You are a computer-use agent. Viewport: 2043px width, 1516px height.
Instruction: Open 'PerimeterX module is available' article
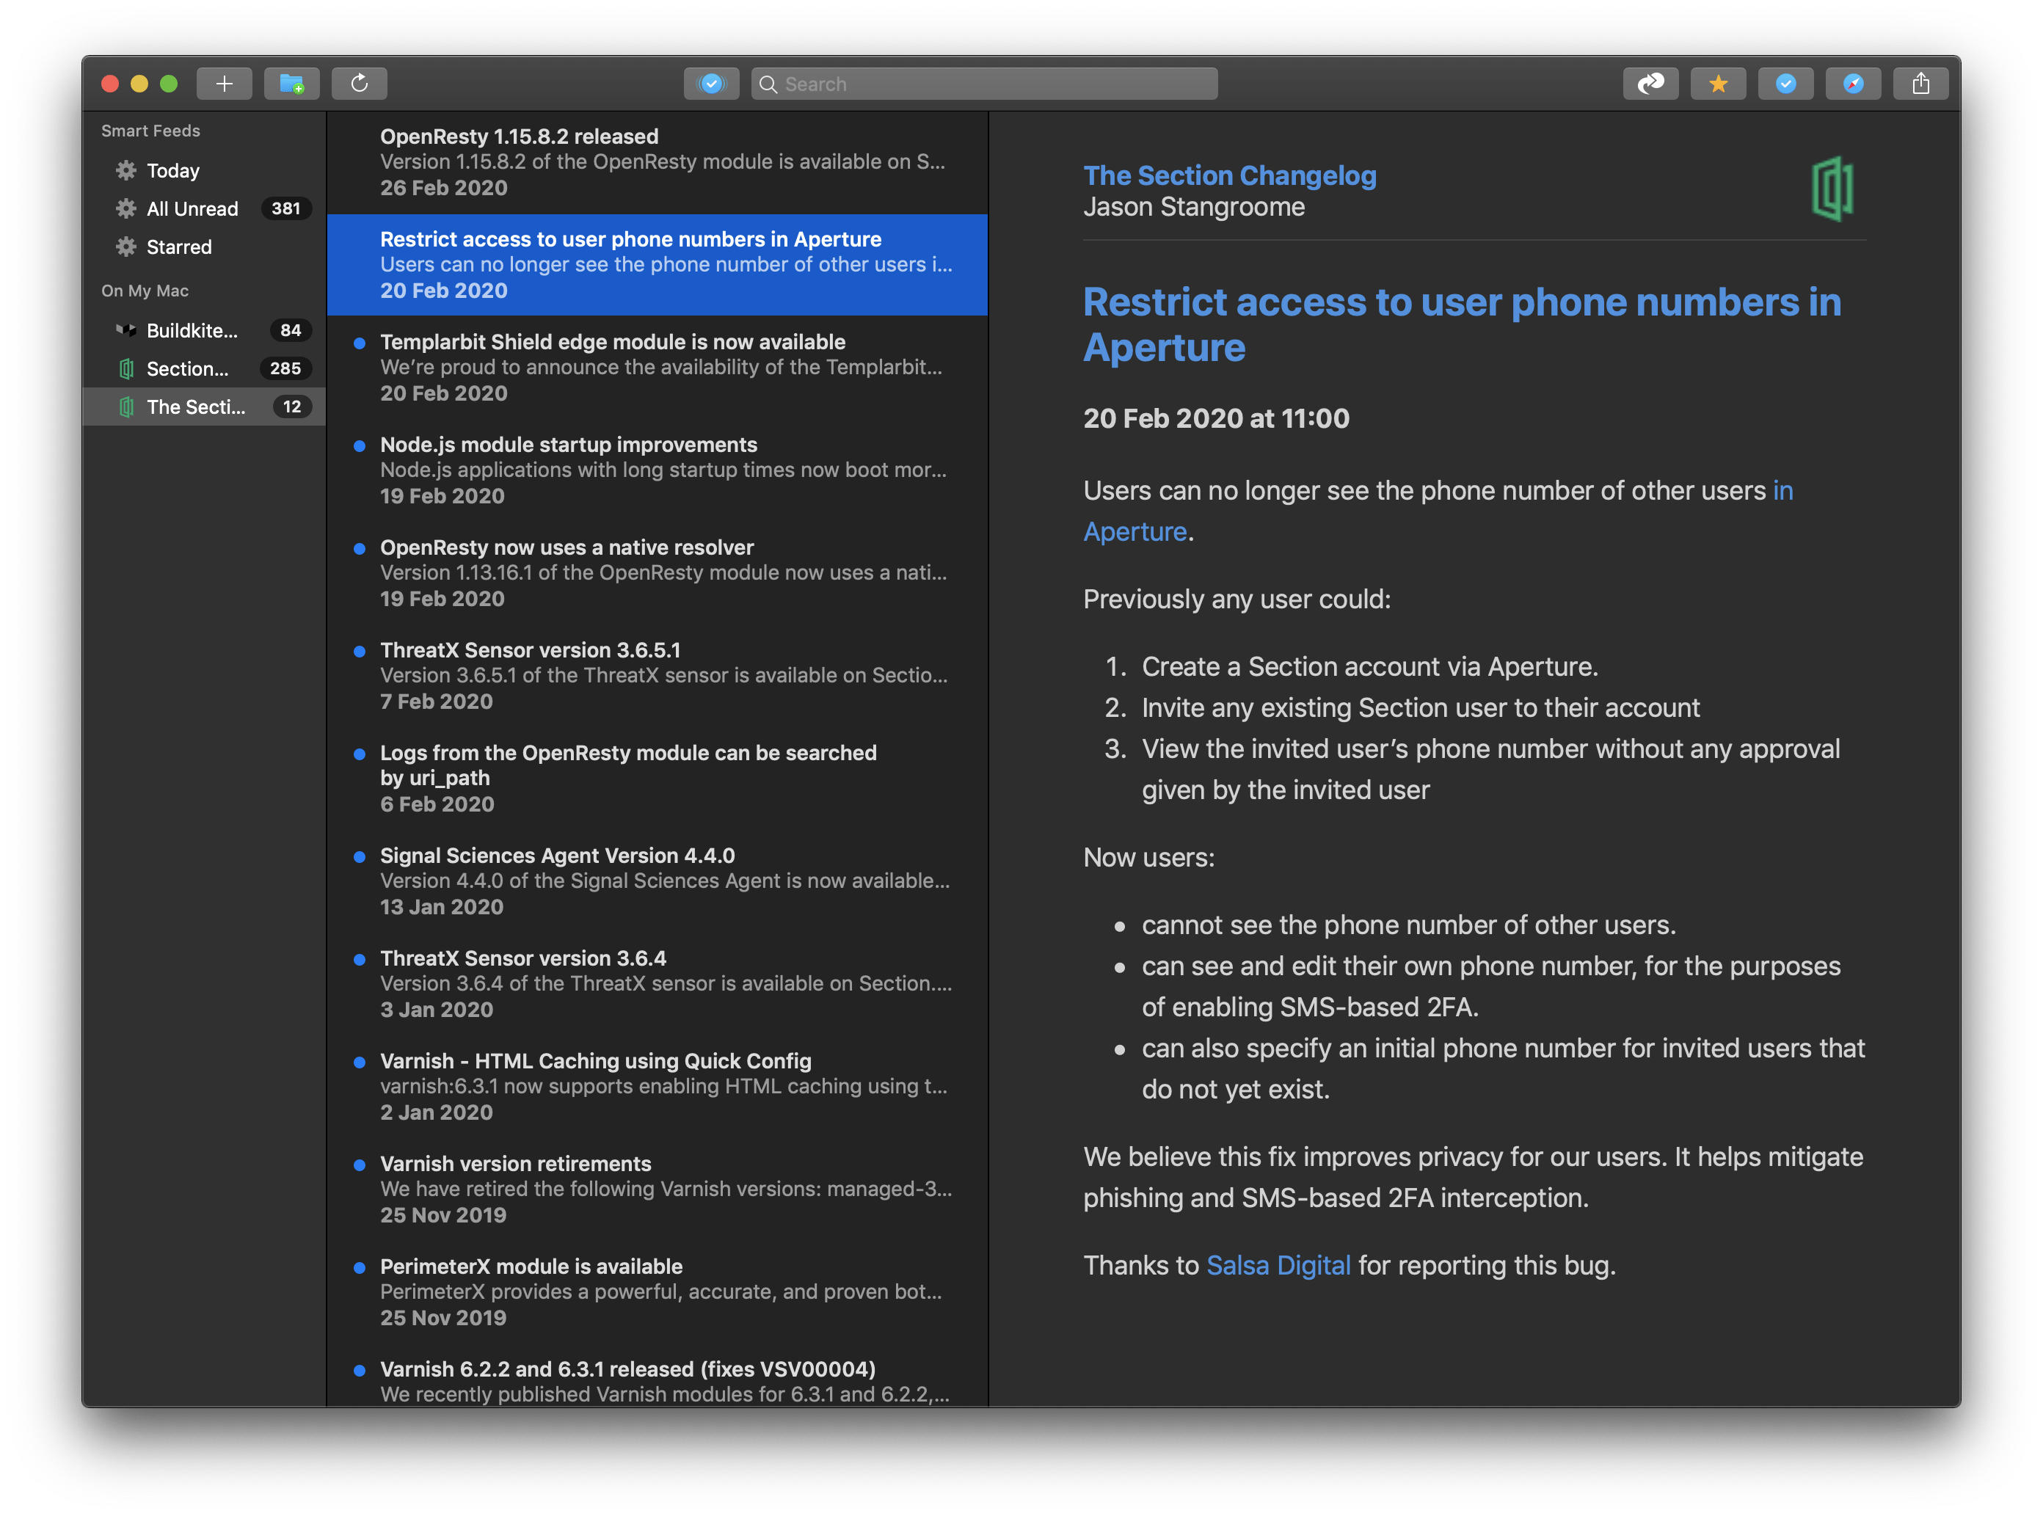click(657, 1293)
